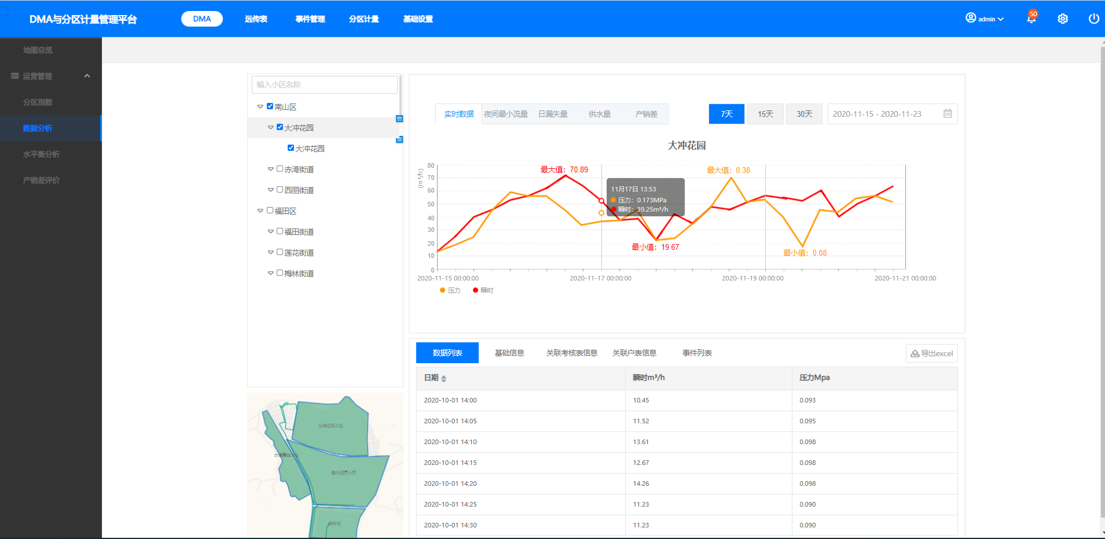Click the date range 2020-11-15 - 2020-11-23 field

tap(892, 114)
